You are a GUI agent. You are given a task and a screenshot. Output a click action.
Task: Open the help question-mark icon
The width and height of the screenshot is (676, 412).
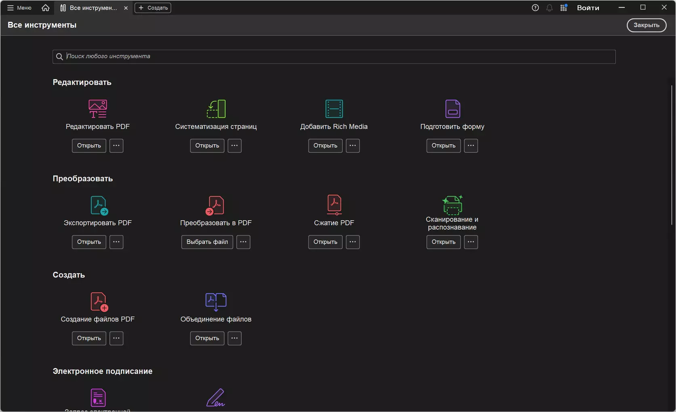(535, 8)
